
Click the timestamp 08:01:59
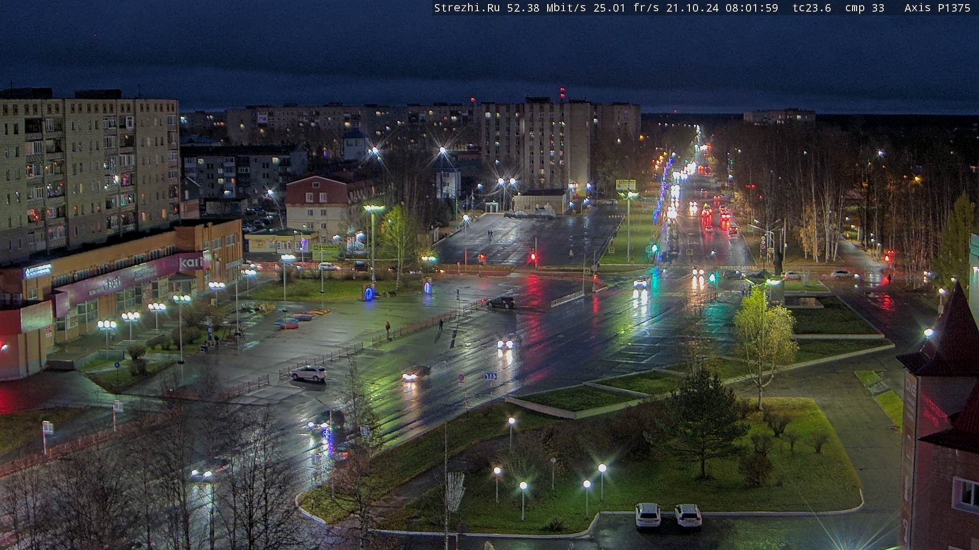pos(752,8)
